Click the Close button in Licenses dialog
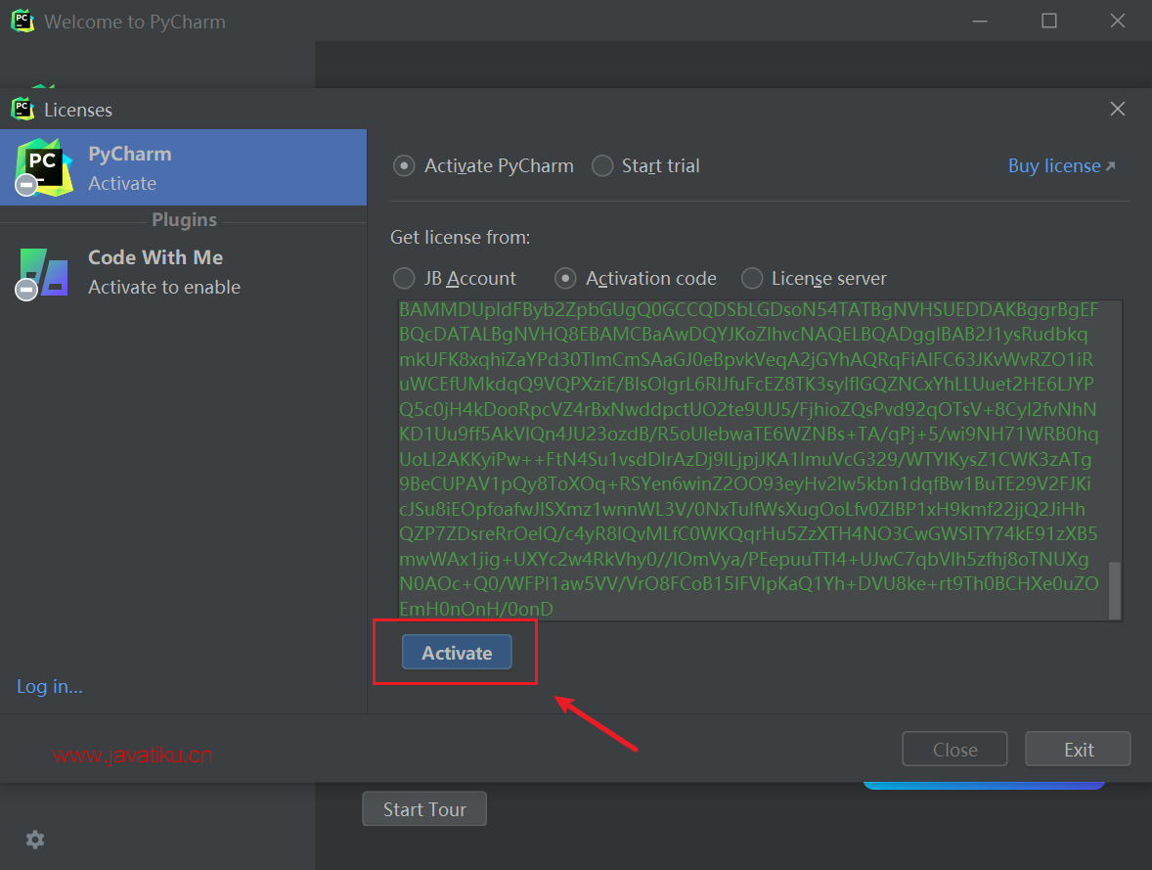 [x=954, y=750]
